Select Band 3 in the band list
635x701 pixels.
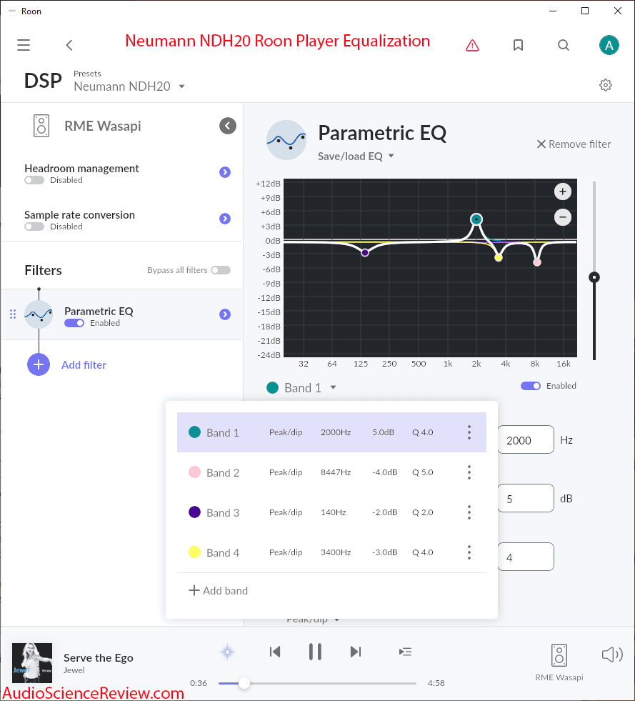pos(331,512)
